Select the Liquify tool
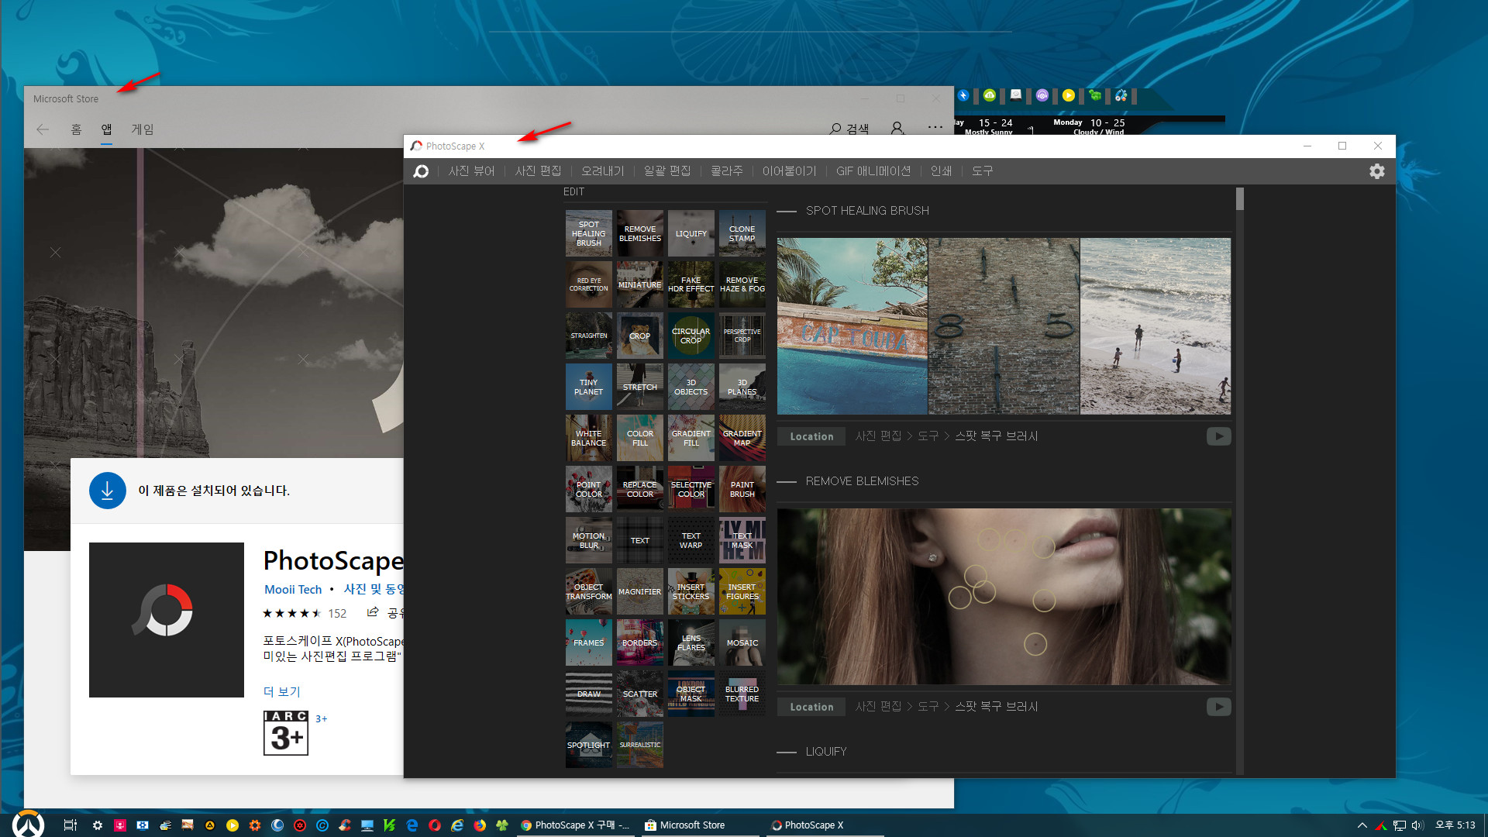 (691, 232)
